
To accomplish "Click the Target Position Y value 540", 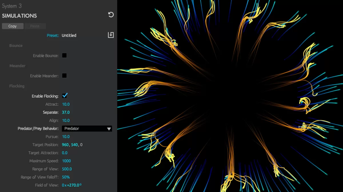I will [74, 145].
